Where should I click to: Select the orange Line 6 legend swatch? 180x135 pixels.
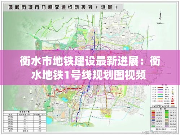click(x=160, y=99)
